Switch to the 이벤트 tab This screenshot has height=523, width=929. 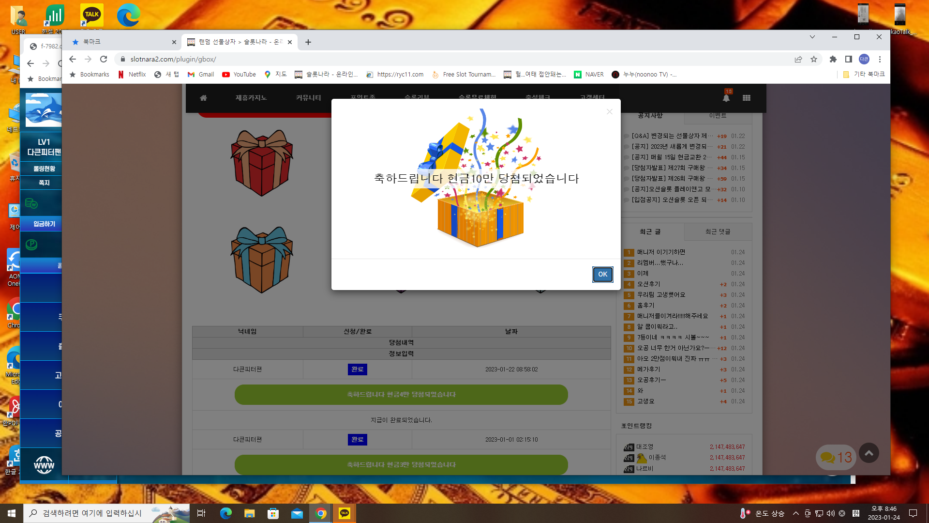tap(718, 116)
